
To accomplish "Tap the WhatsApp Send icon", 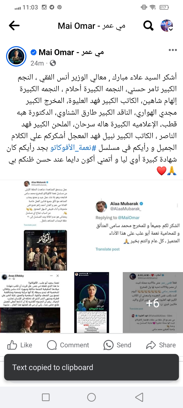I will [108, 345].
